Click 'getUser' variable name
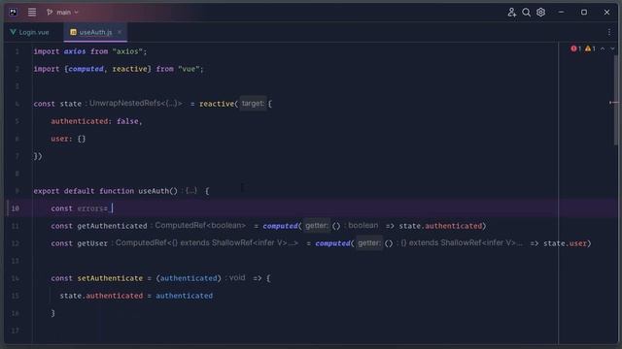Screen dimensions: 622x349 92,243
